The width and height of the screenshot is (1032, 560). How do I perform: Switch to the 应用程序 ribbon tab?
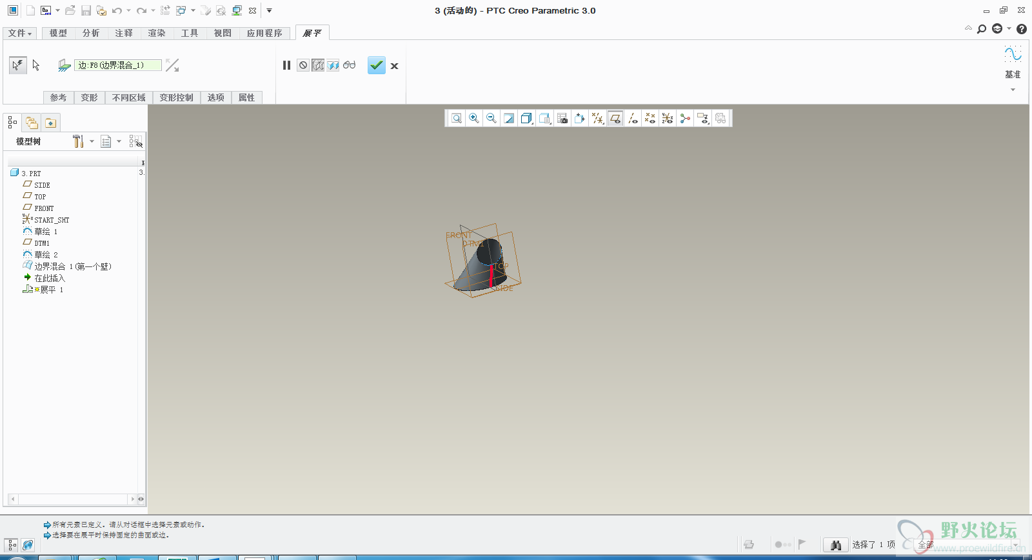(264, 33)
